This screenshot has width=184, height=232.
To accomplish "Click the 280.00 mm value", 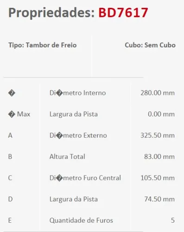I will [158, 93].
